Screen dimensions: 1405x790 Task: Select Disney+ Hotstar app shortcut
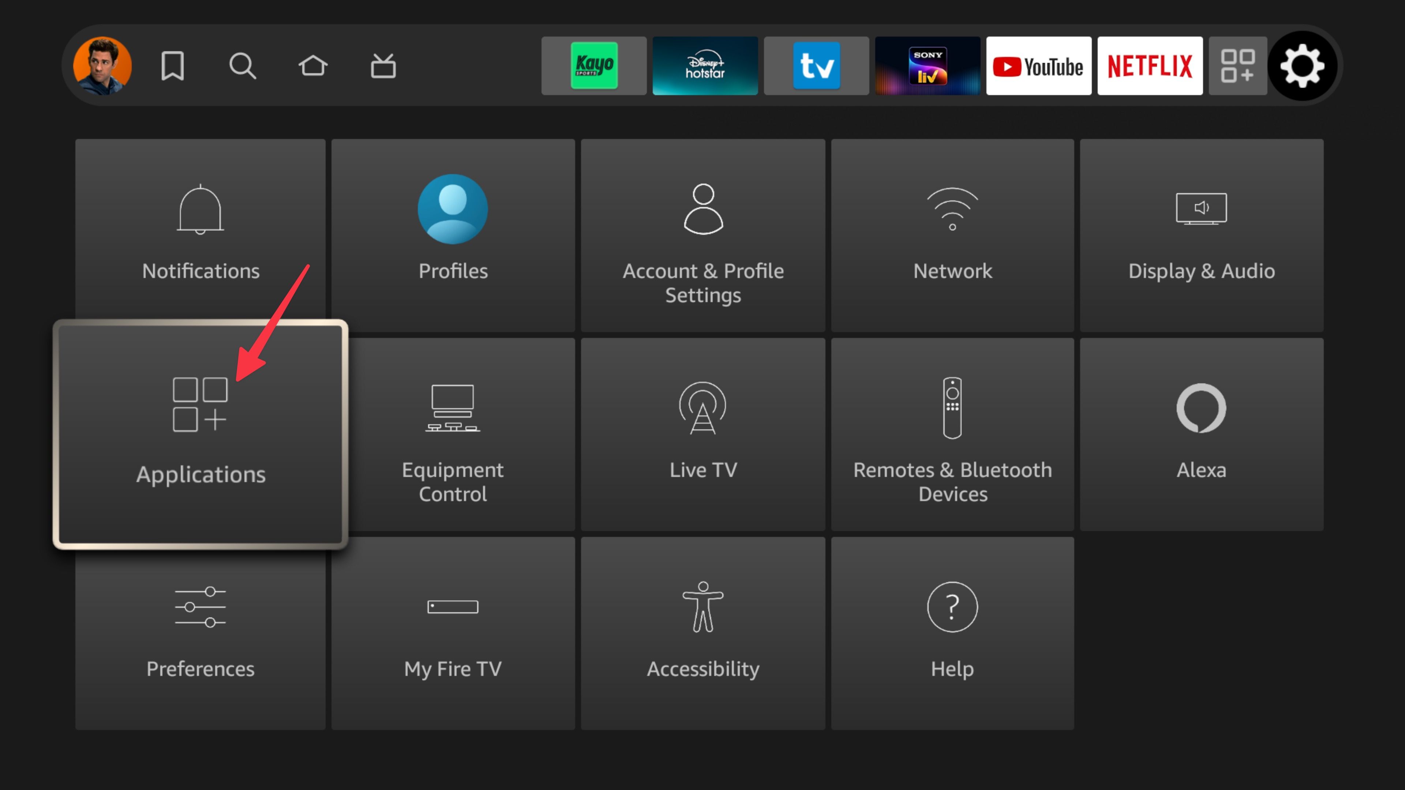704,65
